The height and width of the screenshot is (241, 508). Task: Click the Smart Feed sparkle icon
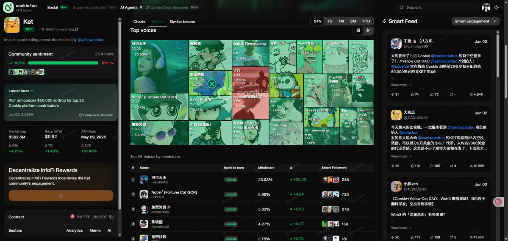click(x=384, y=21)
